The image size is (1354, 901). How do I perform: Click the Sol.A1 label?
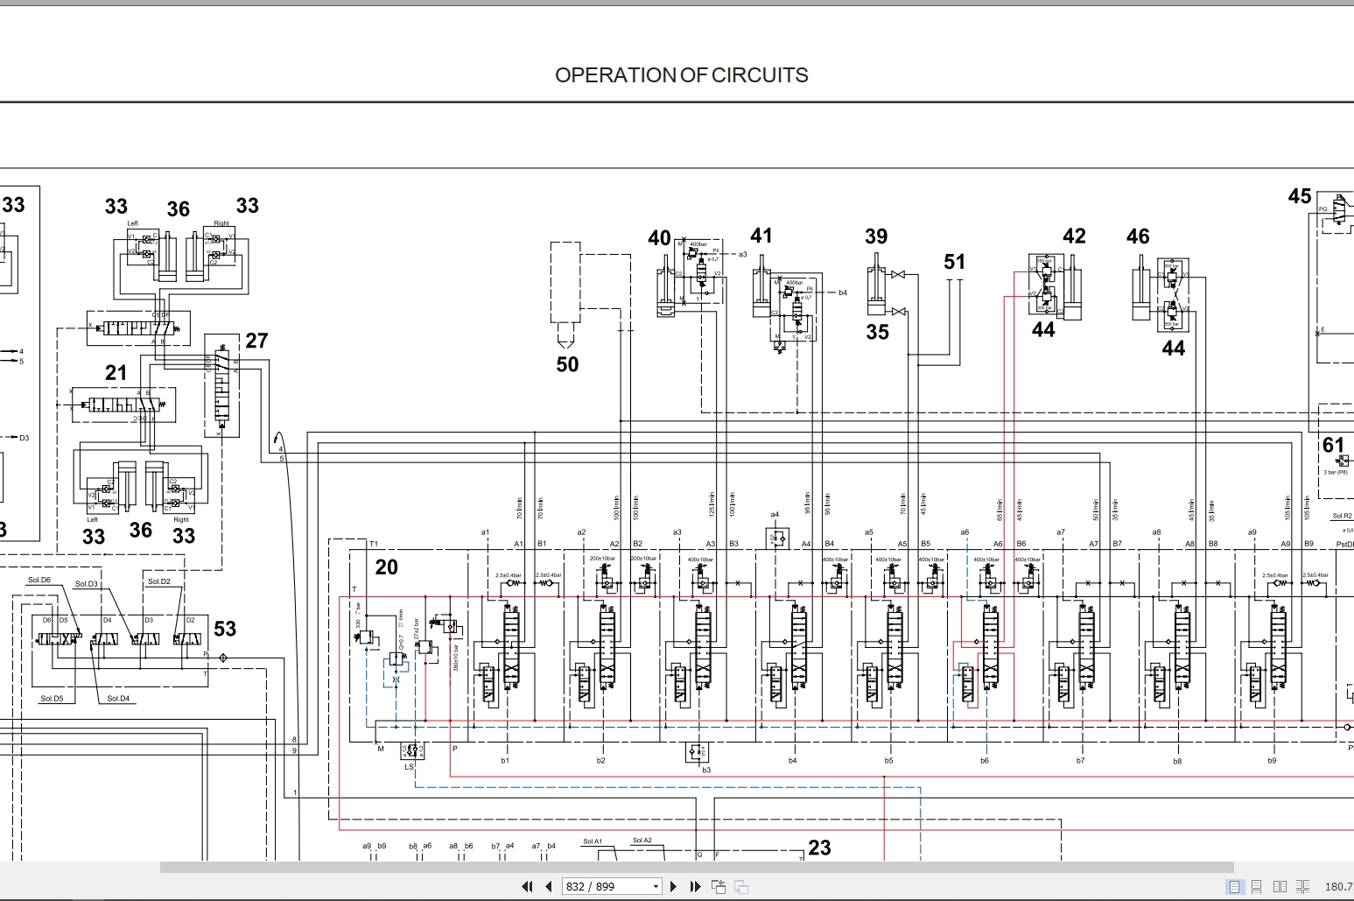point(593,841)
